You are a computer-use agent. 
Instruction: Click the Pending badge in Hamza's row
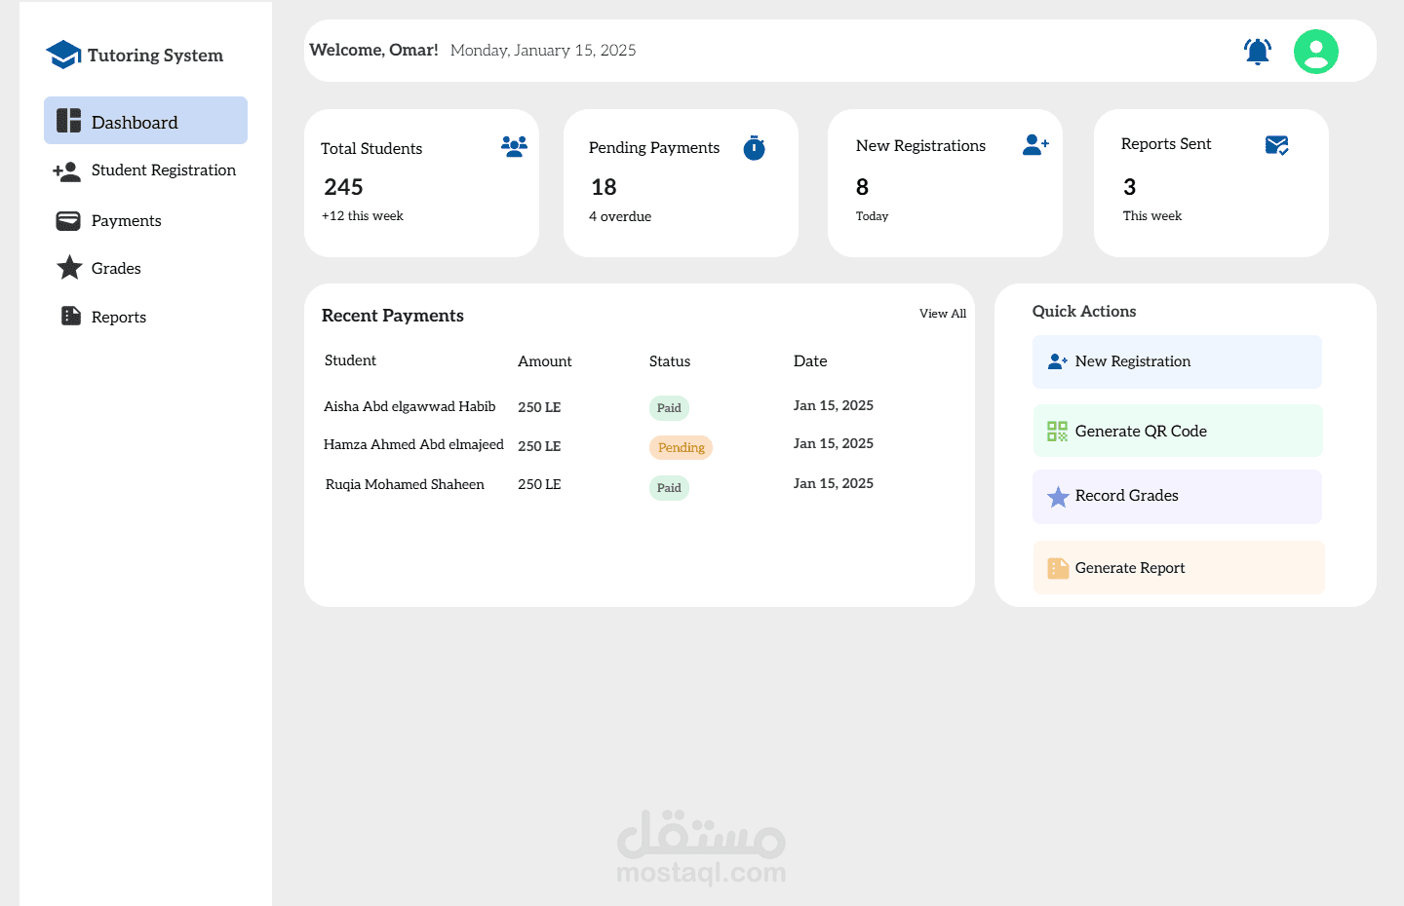(x=681, y=447)
